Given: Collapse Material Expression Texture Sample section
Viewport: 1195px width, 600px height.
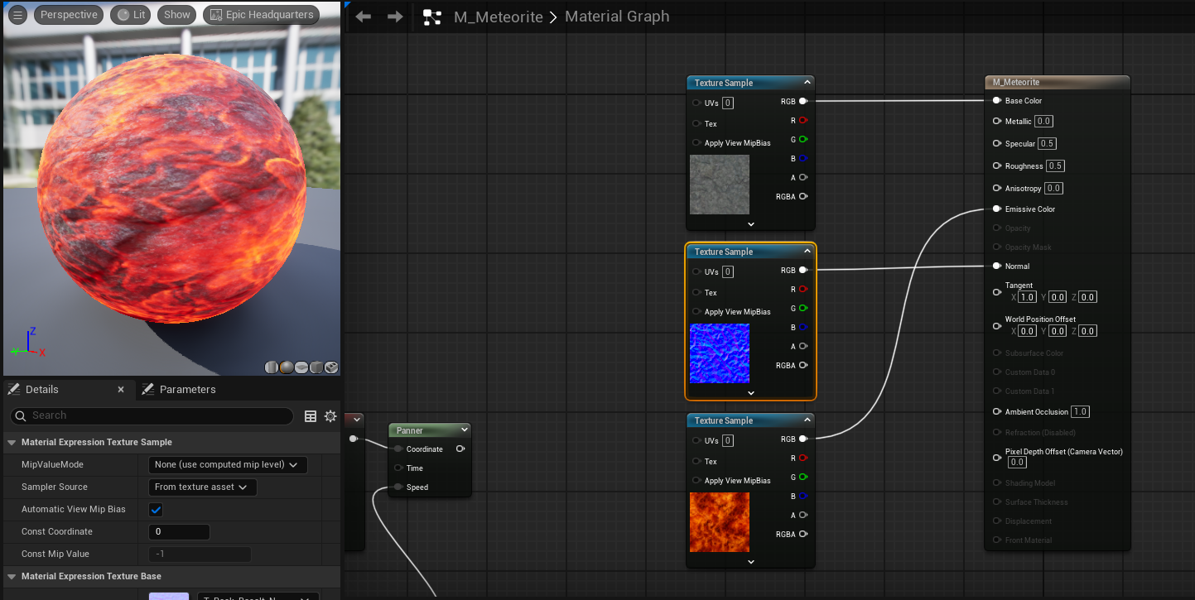Looking at the screenshot, I should [12, 442].
